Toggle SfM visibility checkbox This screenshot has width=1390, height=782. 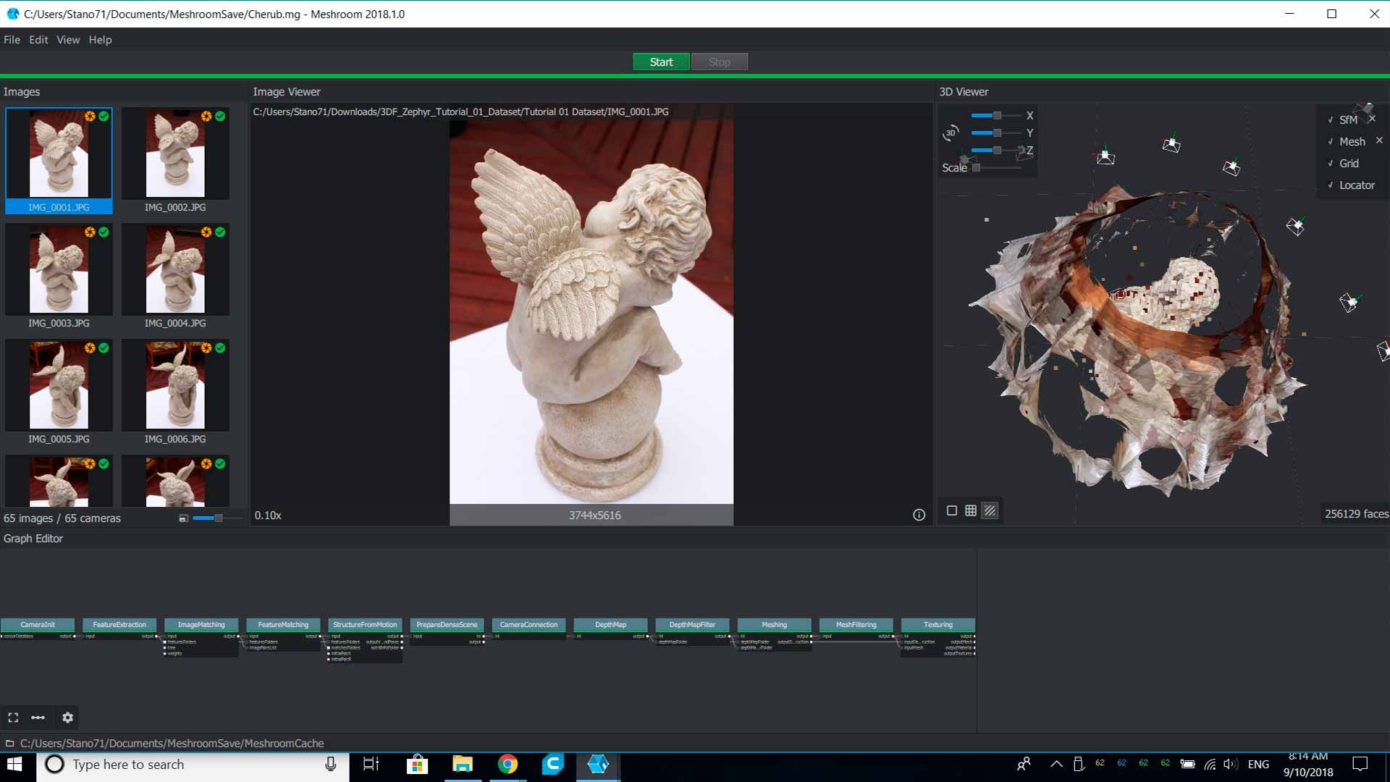pyautogui.click(x=1331, y=120)
